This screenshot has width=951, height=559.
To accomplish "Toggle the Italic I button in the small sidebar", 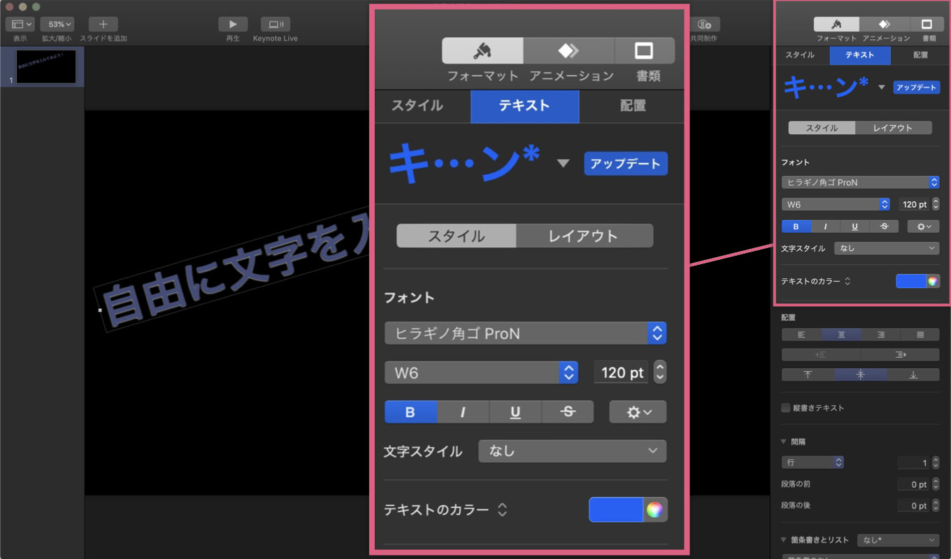I will click(825, 226).
